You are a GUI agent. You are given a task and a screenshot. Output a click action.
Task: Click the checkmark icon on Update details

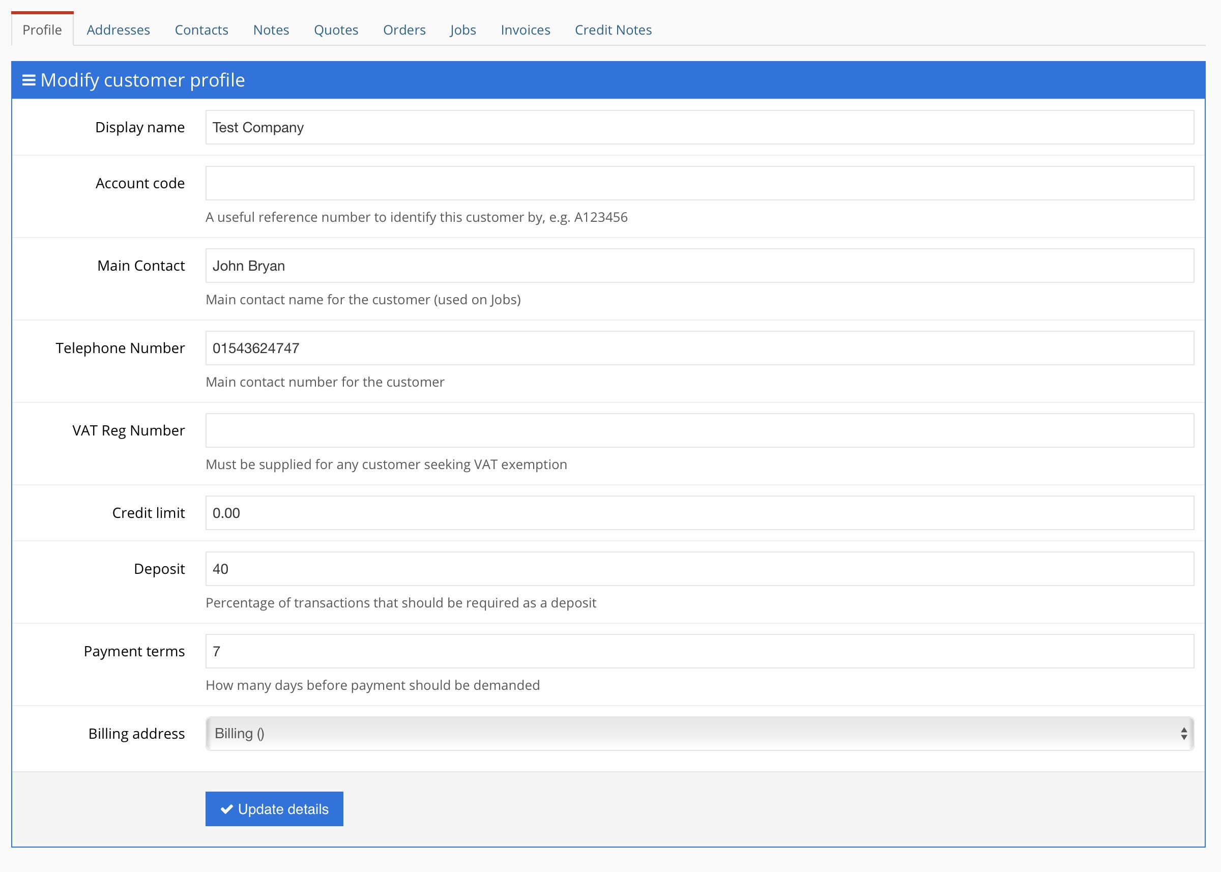pyautogui.click(x=226, y=809)
